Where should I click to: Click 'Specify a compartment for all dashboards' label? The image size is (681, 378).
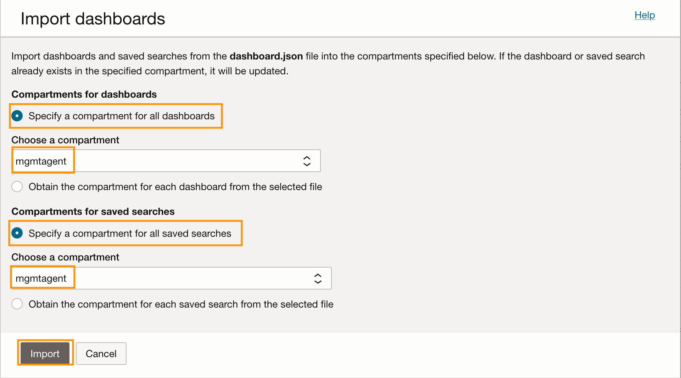pyautogui.click(x=122, y=116)
